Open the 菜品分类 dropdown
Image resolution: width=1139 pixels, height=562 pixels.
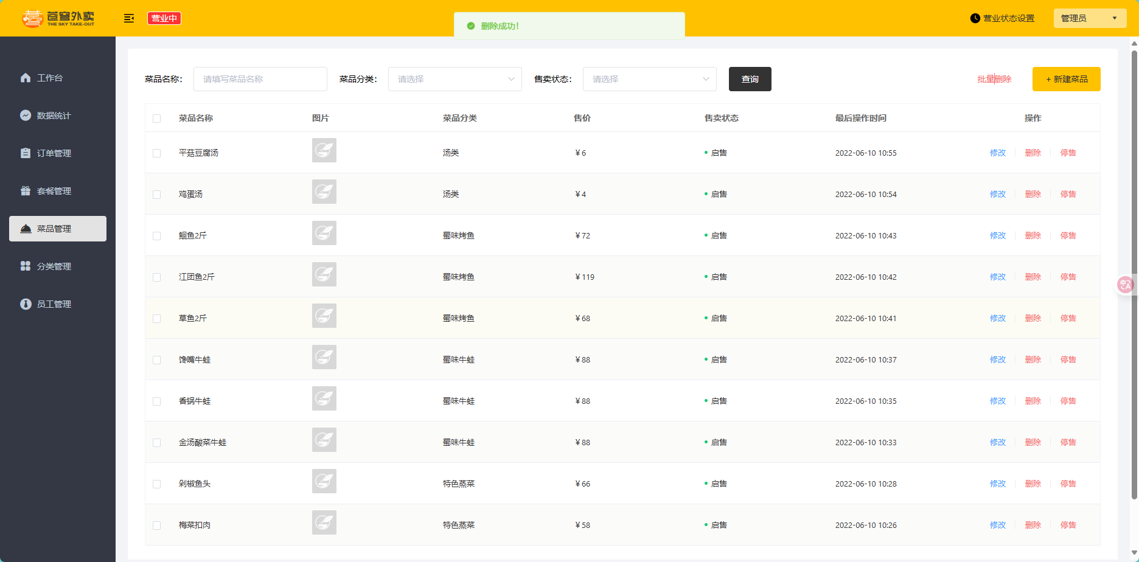(455, 79)
